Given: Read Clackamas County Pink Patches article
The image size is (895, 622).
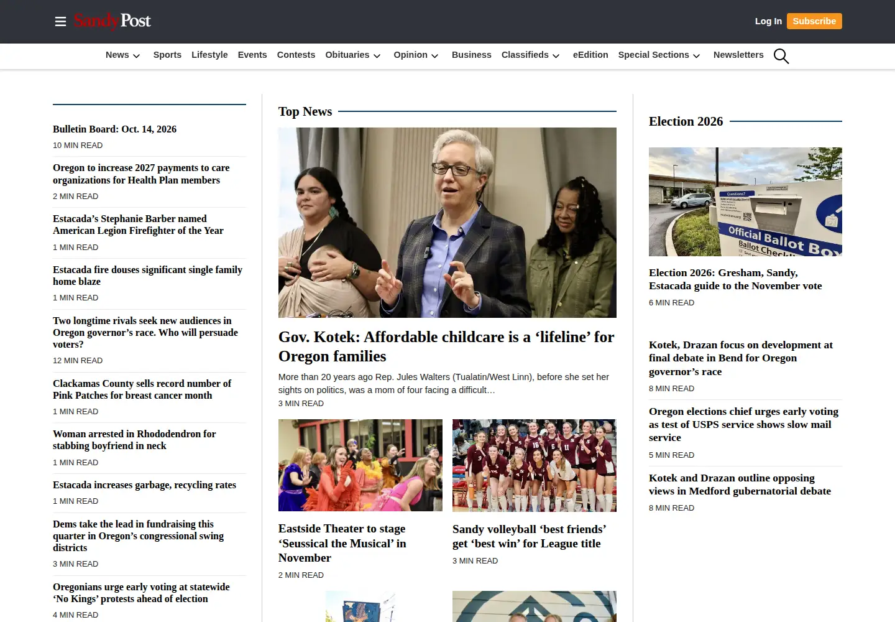Looking at the screenshot, I should coord(142,389).
